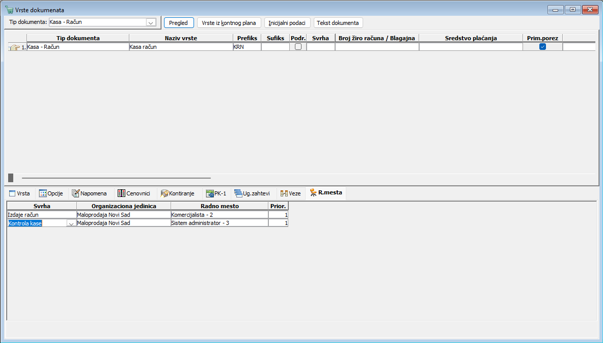Screen dimensions: 603x343
Task: Click the Ug.zahtevi tab icon
Action: click(x=238, y=193)
